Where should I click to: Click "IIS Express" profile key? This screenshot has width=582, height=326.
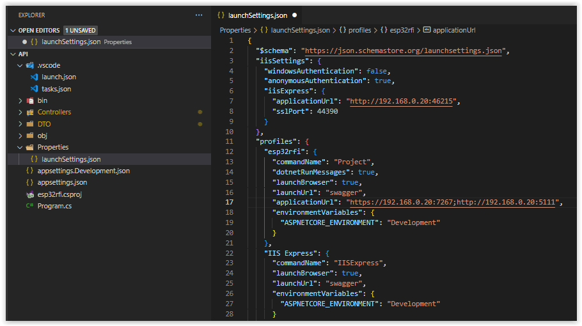[x=290, y=253]
